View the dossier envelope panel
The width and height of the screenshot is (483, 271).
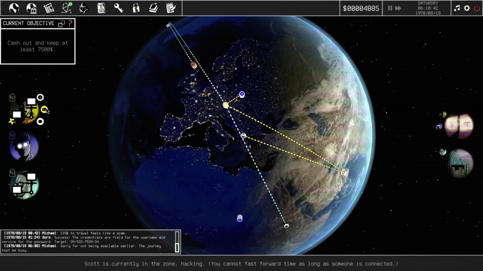[101, 8]
